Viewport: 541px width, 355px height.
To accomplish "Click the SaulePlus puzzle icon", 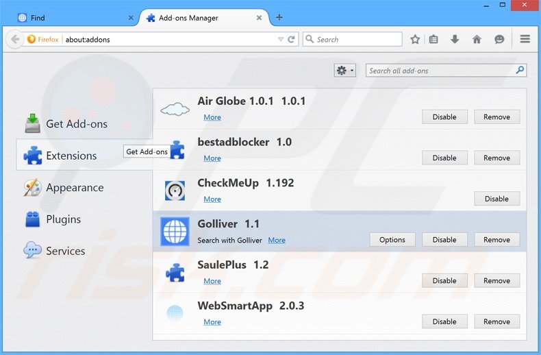I will click(175, 273).
